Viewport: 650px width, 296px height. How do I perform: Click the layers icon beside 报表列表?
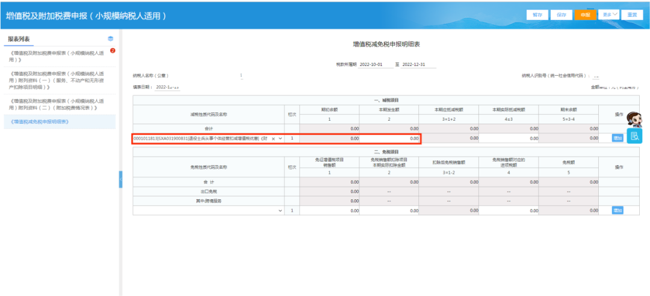(110, 38)
